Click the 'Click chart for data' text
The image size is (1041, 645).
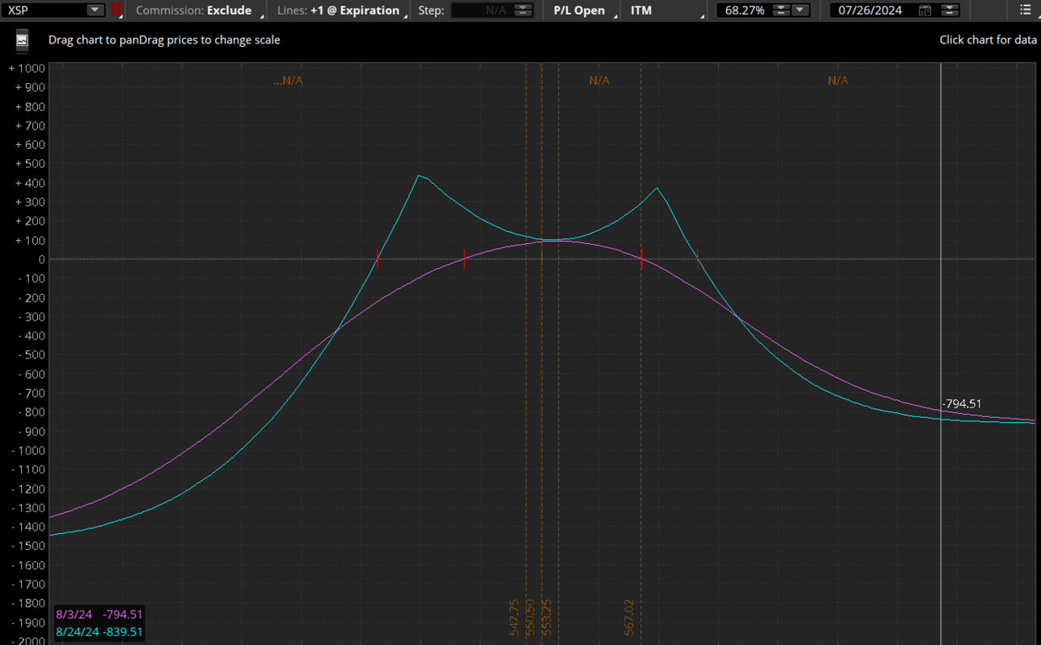tap(988, 39)
